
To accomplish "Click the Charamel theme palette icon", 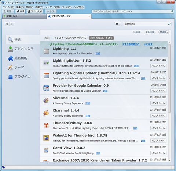I will click(46, 113).
